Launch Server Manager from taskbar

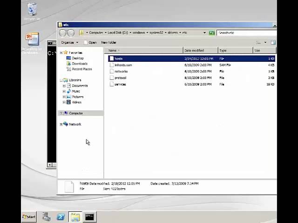point(47,217)
